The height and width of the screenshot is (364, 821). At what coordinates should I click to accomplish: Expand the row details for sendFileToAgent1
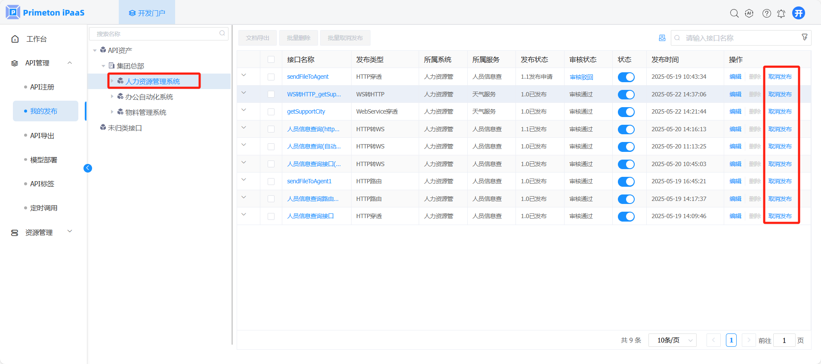[x=244, y=180]
